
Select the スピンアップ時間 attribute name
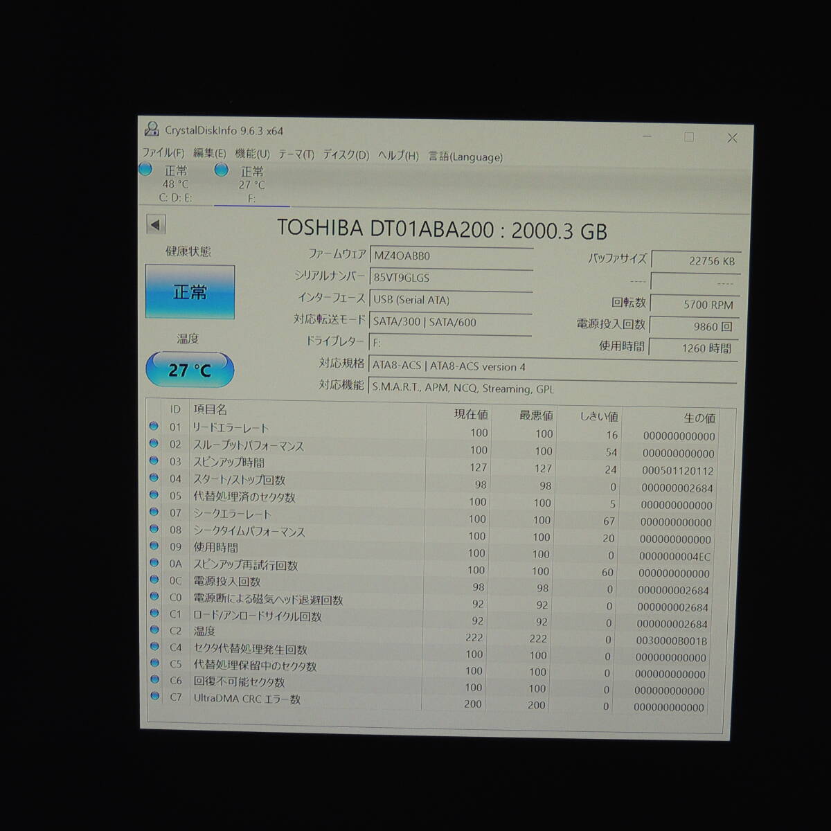click(x=229, y=462)
